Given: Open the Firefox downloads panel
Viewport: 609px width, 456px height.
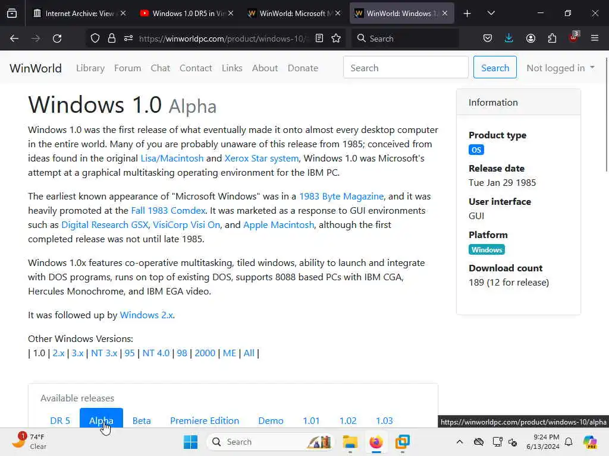Looking at the screenshot, I should point(509,39).
